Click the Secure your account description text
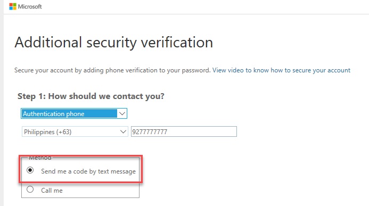369x206 pixels. pos(112,70)
